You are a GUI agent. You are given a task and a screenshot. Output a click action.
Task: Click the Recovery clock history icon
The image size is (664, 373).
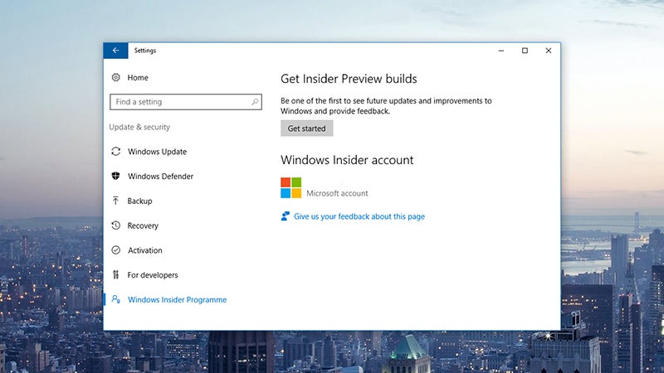[x=115, y=225]
